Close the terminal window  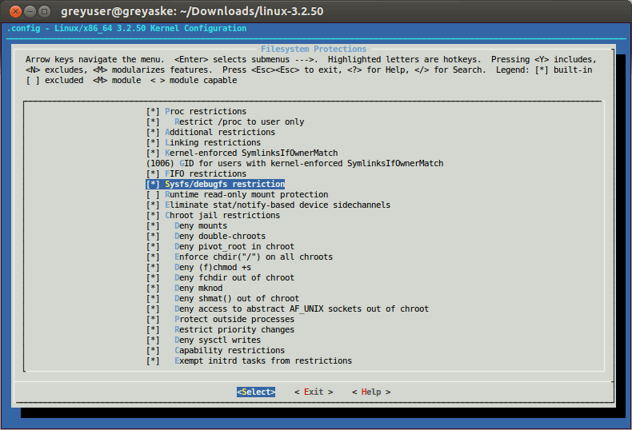pyautogui.click(x=15, y=11)
